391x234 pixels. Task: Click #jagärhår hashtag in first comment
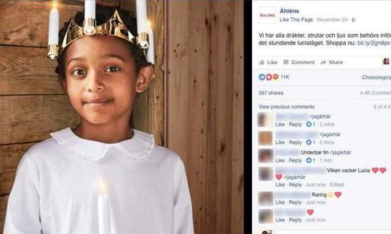pos(320,116)
